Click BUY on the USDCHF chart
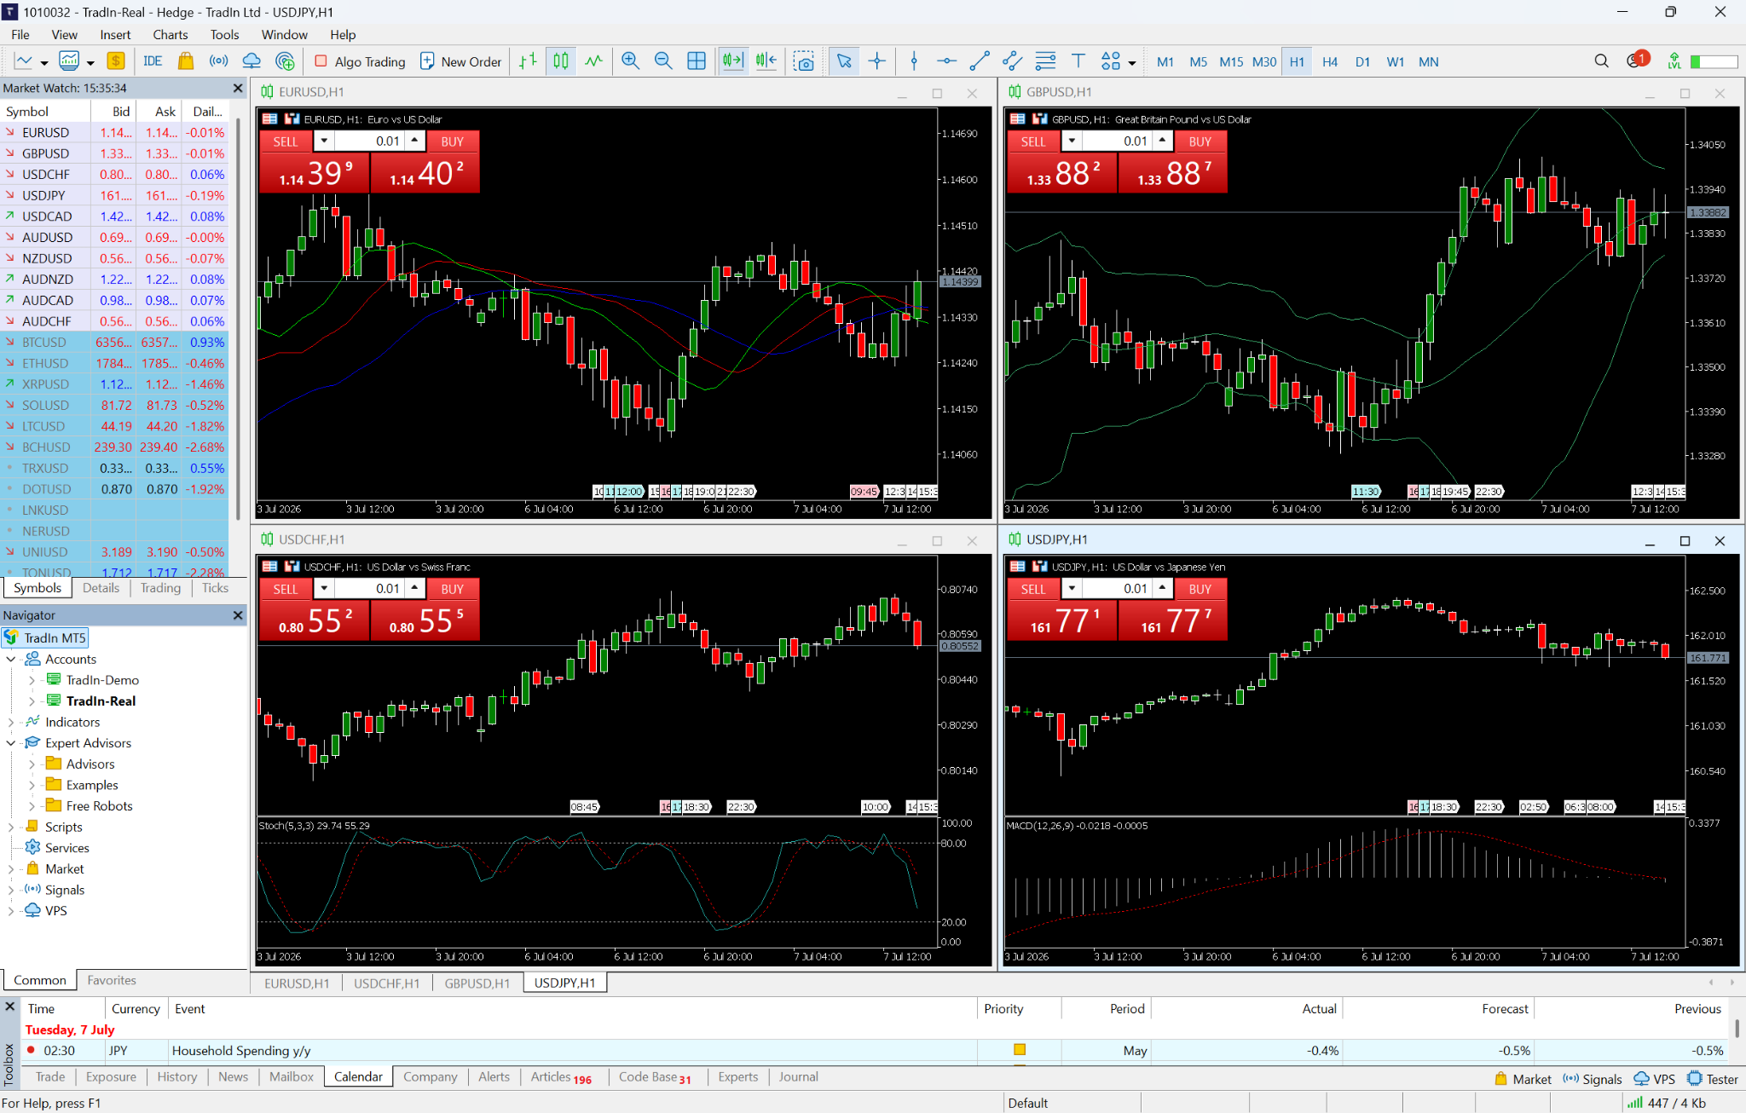The image size is (1746, 1113). point(452,589)
